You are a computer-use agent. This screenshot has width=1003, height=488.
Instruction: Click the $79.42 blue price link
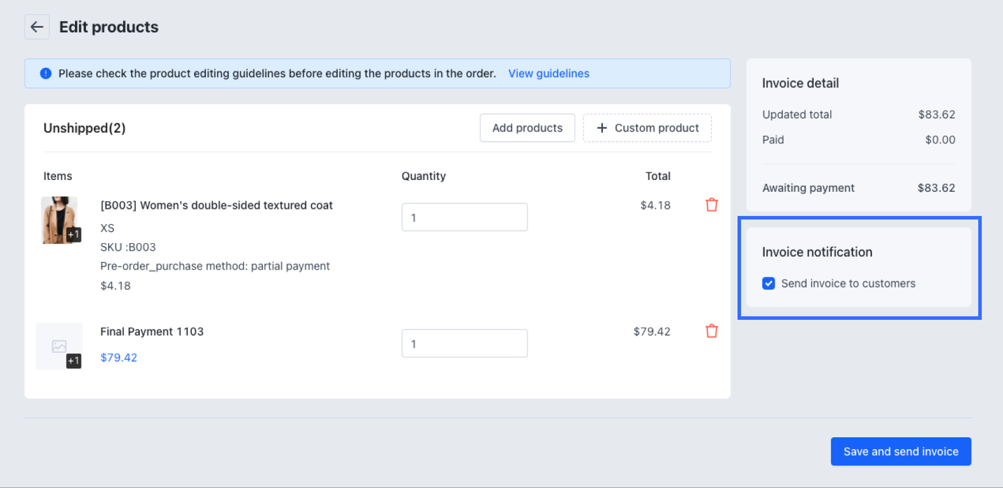pos(119,358)
